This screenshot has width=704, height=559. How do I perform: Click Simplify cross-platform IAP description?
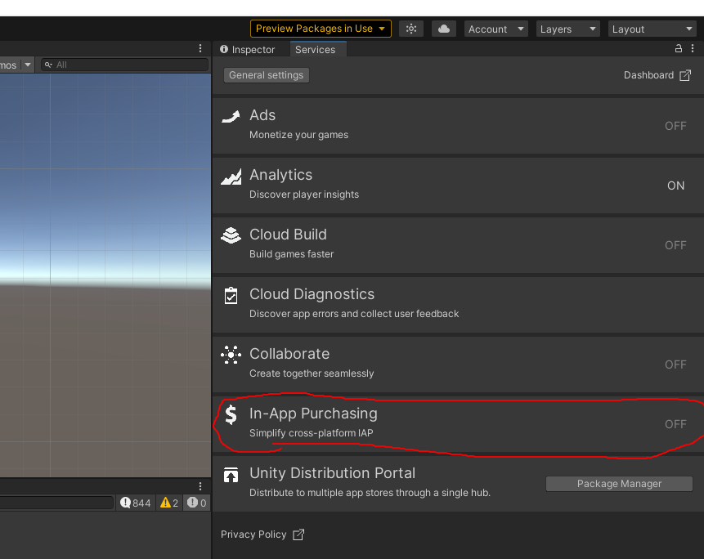[312, 433]
